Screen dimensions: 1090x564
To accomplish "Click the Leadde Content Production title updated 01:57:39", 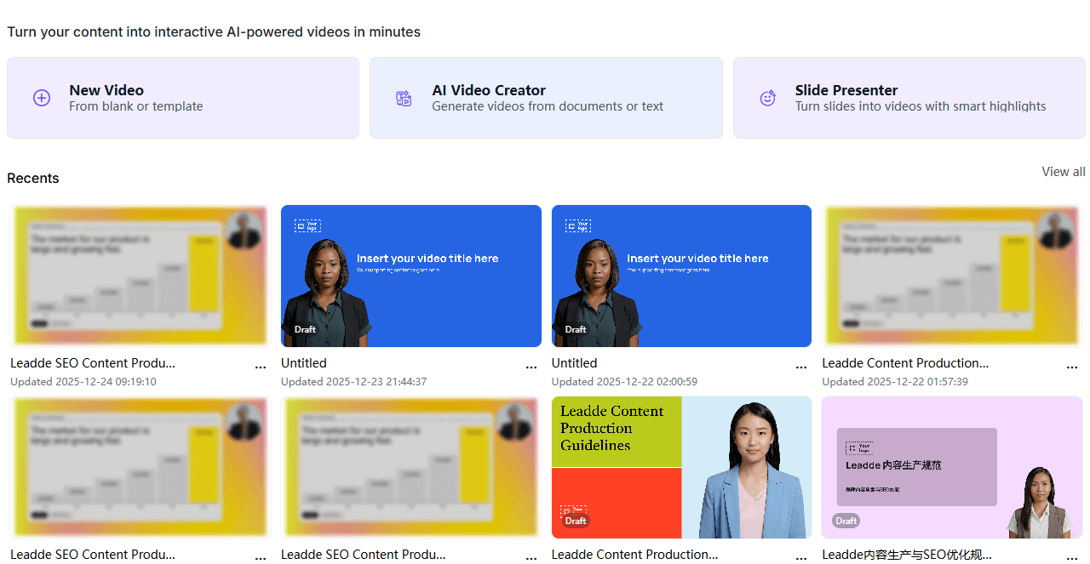I will click(x=905, y=363).
